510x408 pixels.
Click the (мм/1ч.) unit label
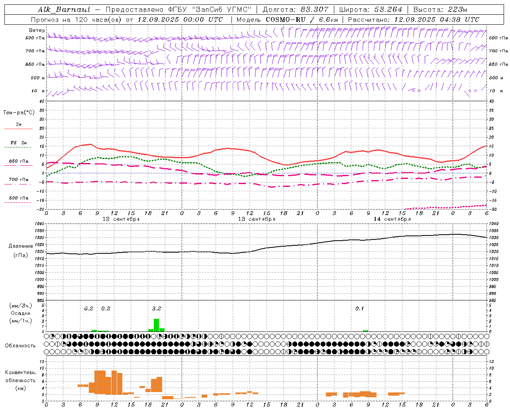[x=21, y=321]
